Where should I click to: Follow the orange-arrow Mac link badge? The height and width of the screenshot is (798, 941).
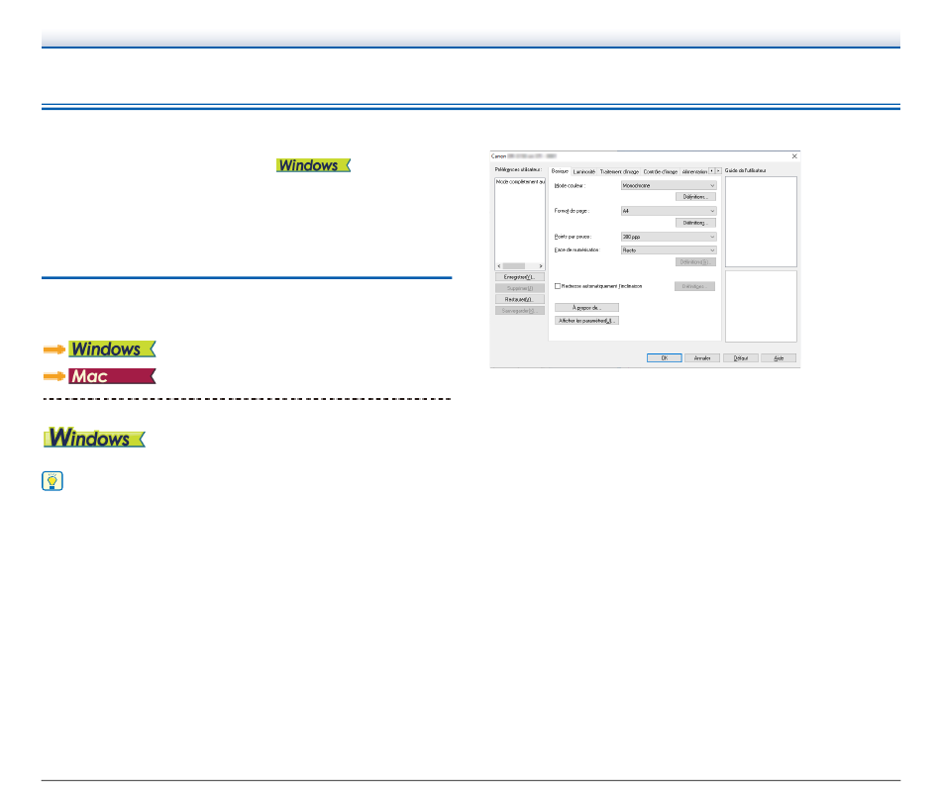[112, 376]
